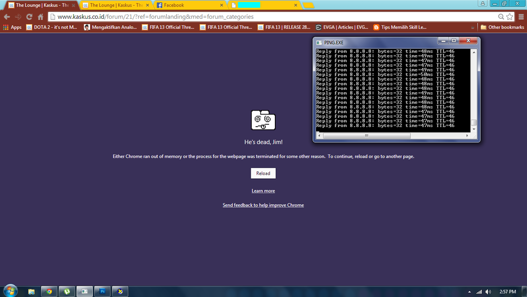
Task: Go to Home via house icon
Action: click(41, 16)
